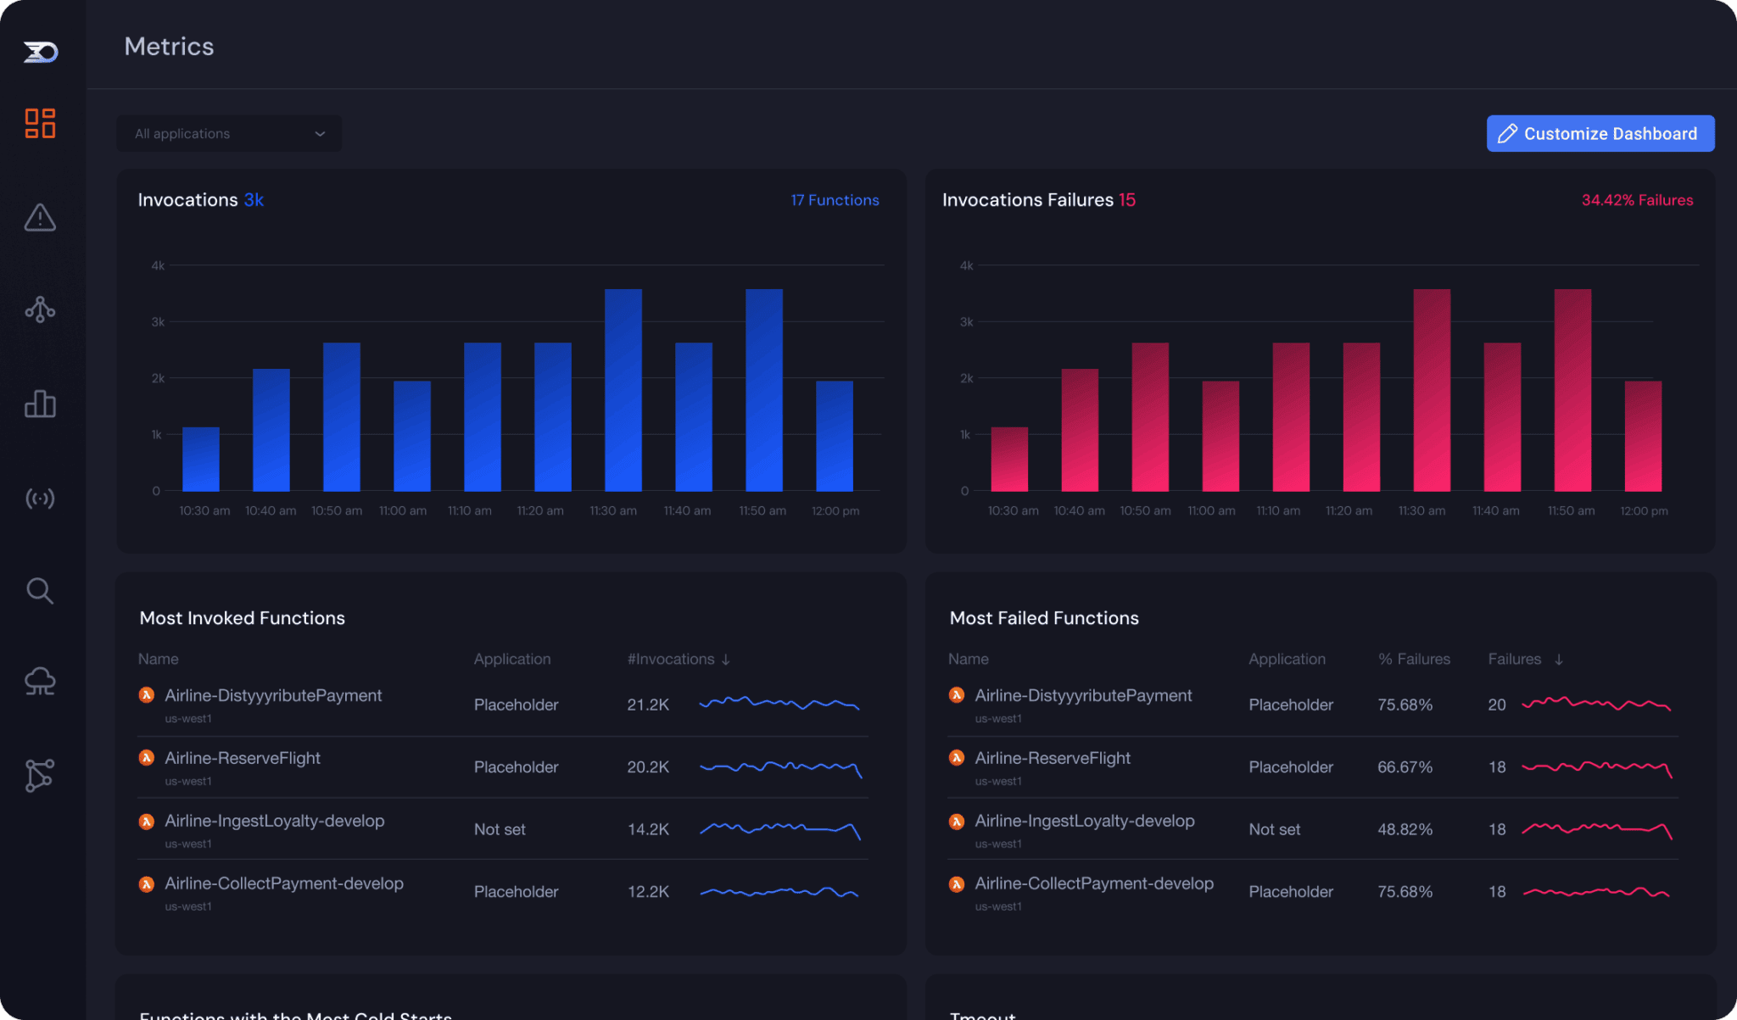
Task: Click the 12:00 pm bar in the Invocations Failures chart
Action: (x=1643, y=436)
